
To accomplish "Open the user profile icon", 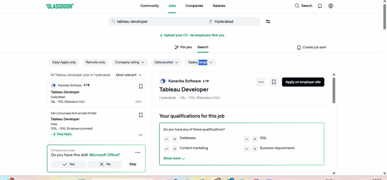I will click(x=331, y=6).
